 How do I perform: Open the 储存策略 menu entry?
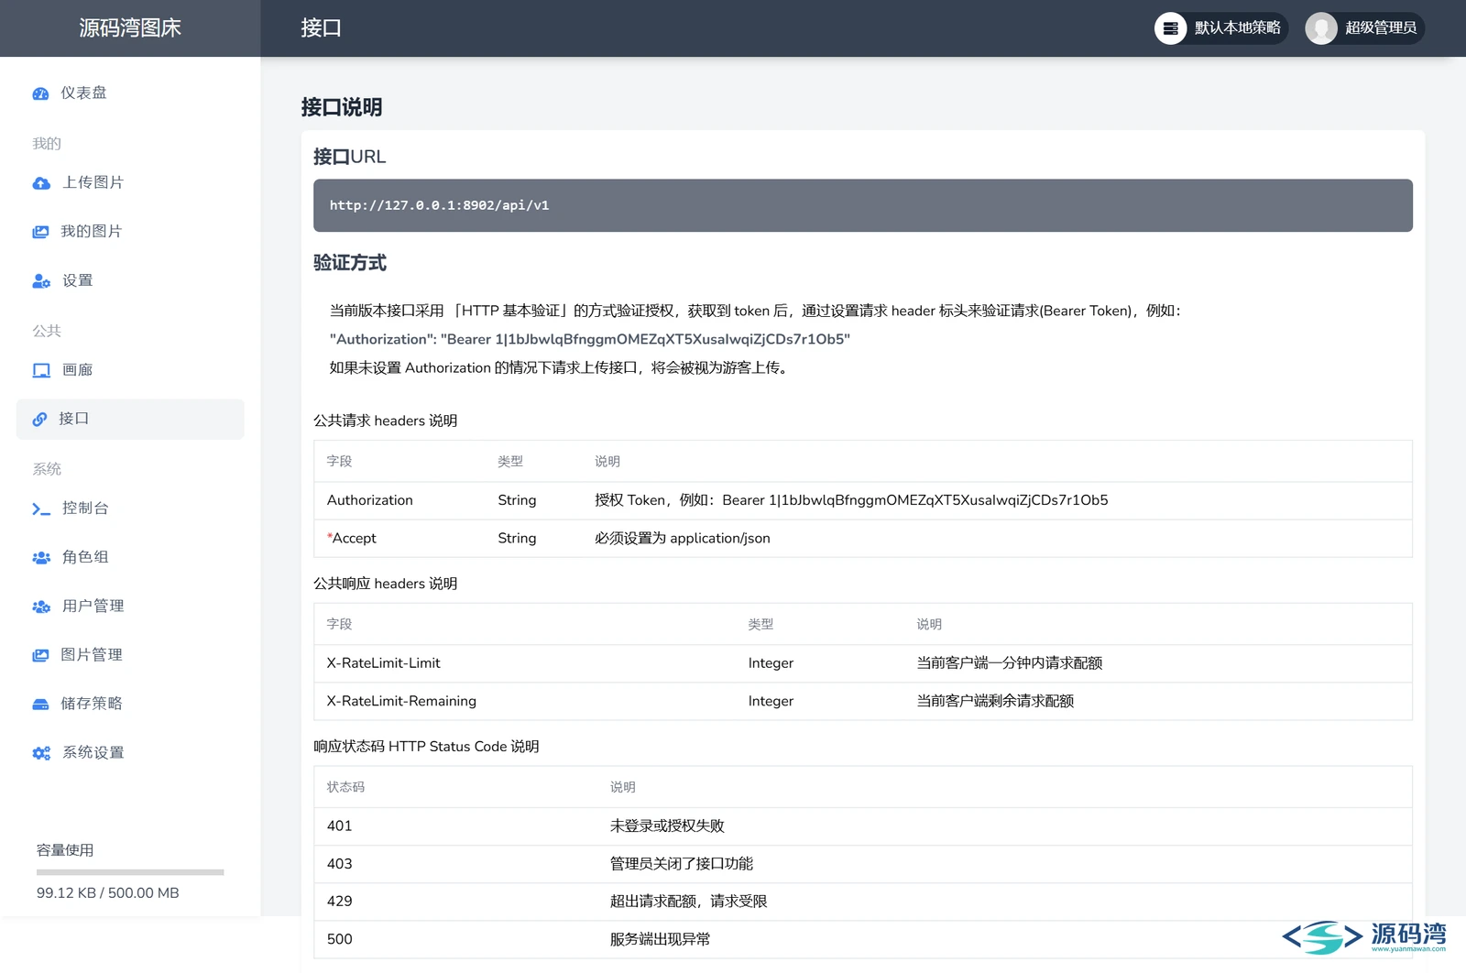[x=130, y=704]
